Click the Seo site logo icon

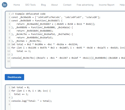[4, 5]
